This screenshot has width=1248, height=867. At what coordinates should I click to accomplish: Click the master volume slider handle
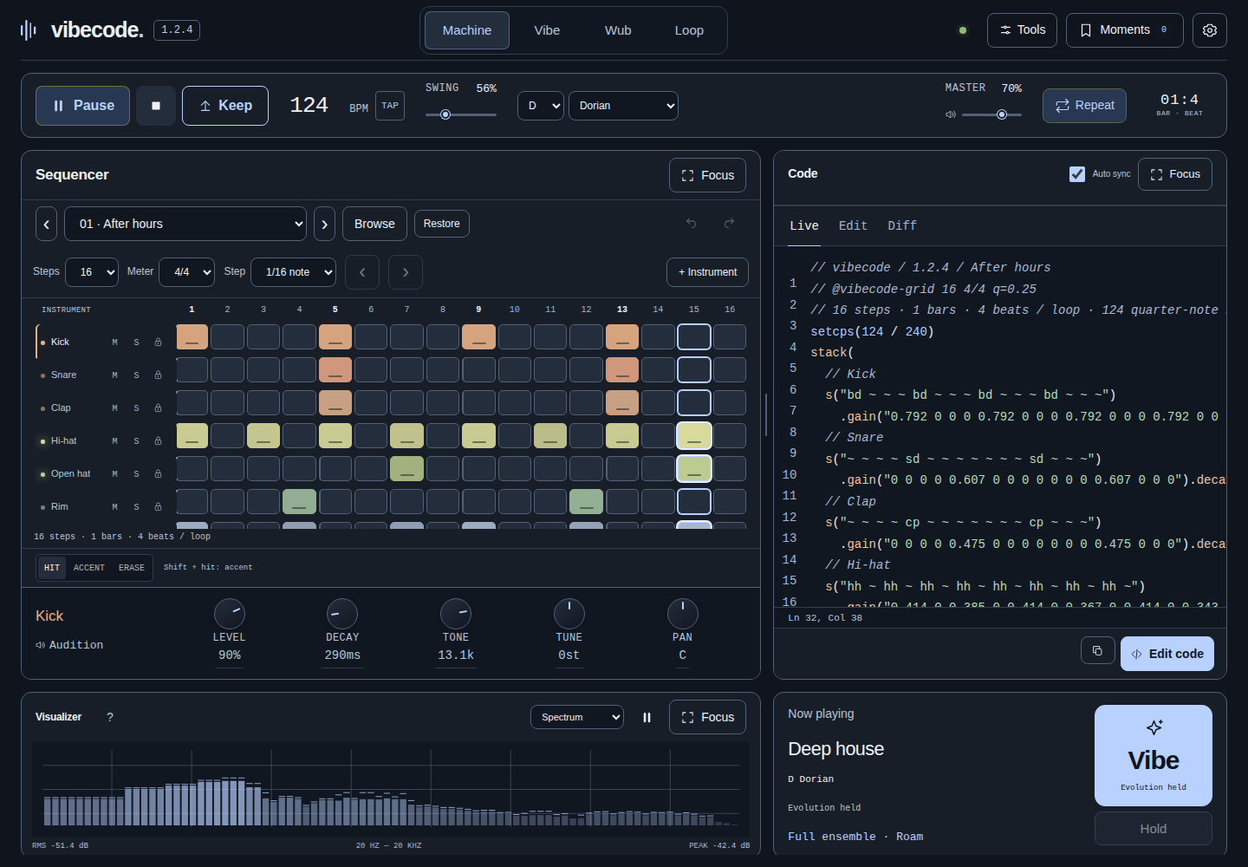[x=1002, y=114]
